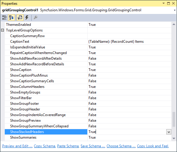Edit the CaptionText value field

[x=129, y=42]
